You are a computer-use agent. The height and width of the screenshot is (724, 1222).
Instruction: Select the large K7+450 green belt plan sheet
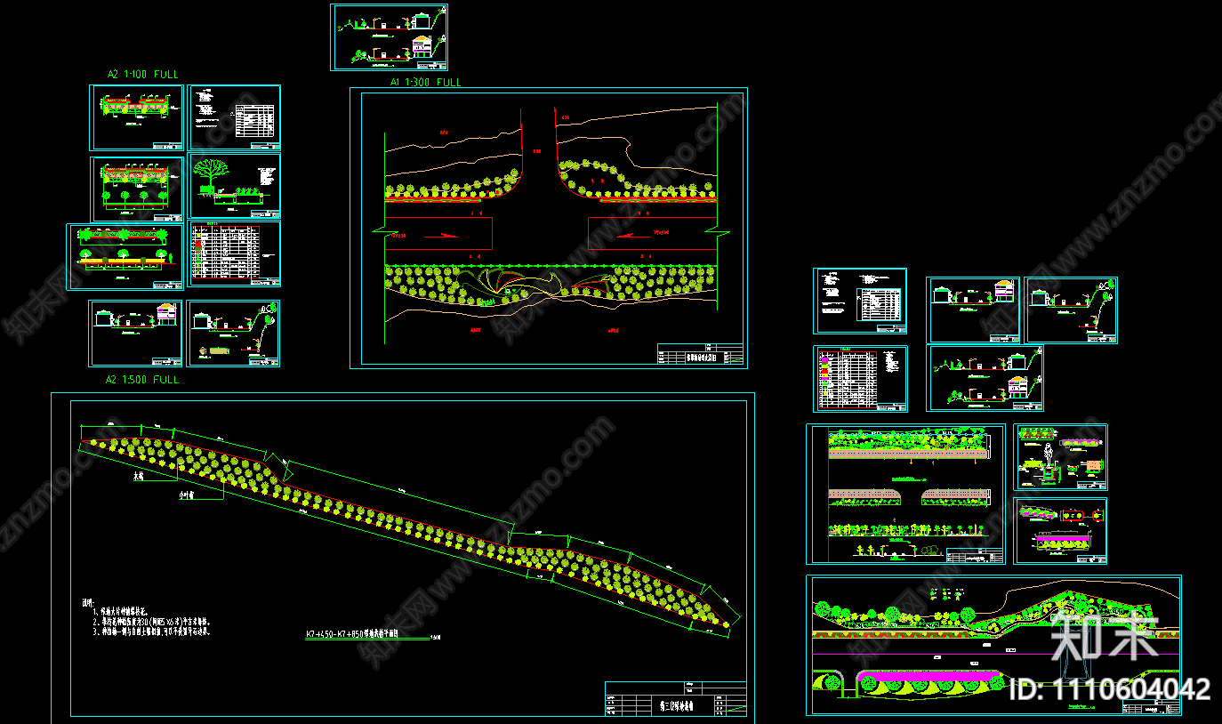click(403, 558)
